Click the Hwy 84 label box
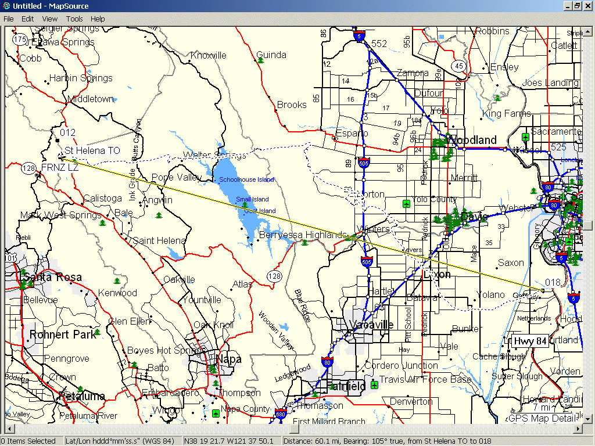Image resolution: width=595 pixels, height=446 pixels. click(x=530, y=341)
